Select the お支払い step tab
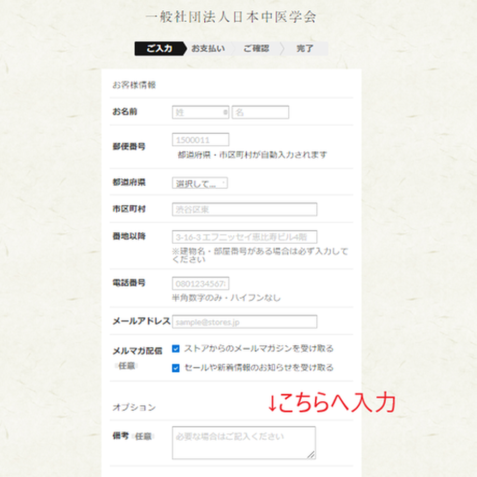The image size is (477, 477). (208, 49)
